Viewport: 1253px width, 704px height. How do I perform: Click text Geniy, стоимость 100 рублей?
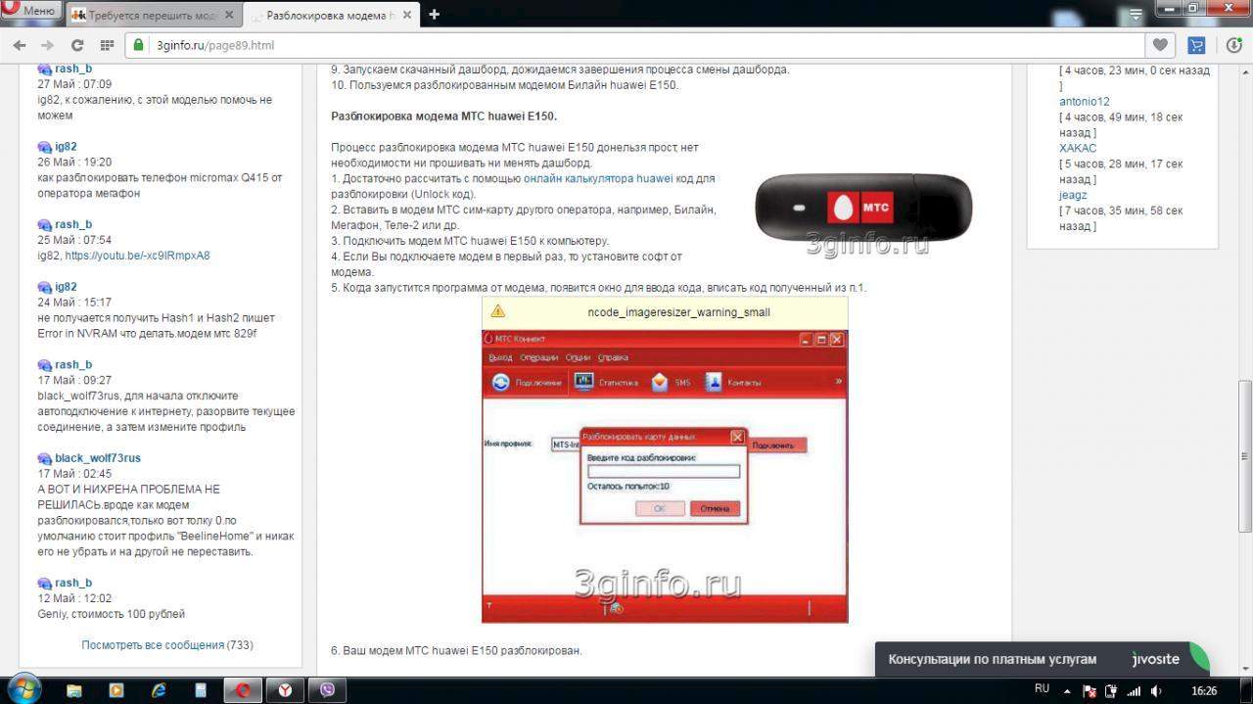click(111, 614)
